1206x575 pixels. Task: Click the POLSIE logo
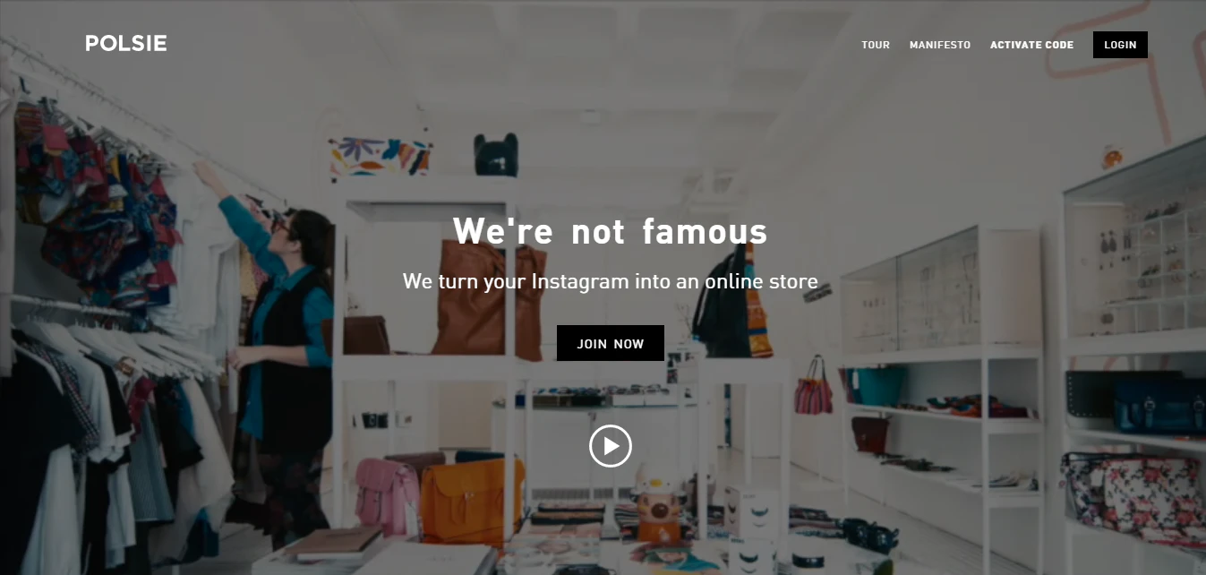pyautogui.click(x=126, y=43)
